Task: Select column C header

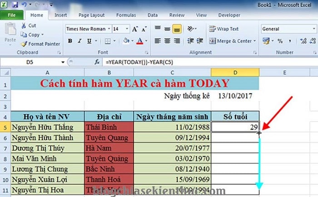Action: (172, 73)
